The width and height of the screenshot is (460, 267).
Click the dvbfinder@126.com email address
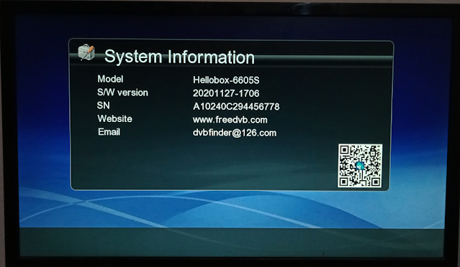tap(235, 133)
